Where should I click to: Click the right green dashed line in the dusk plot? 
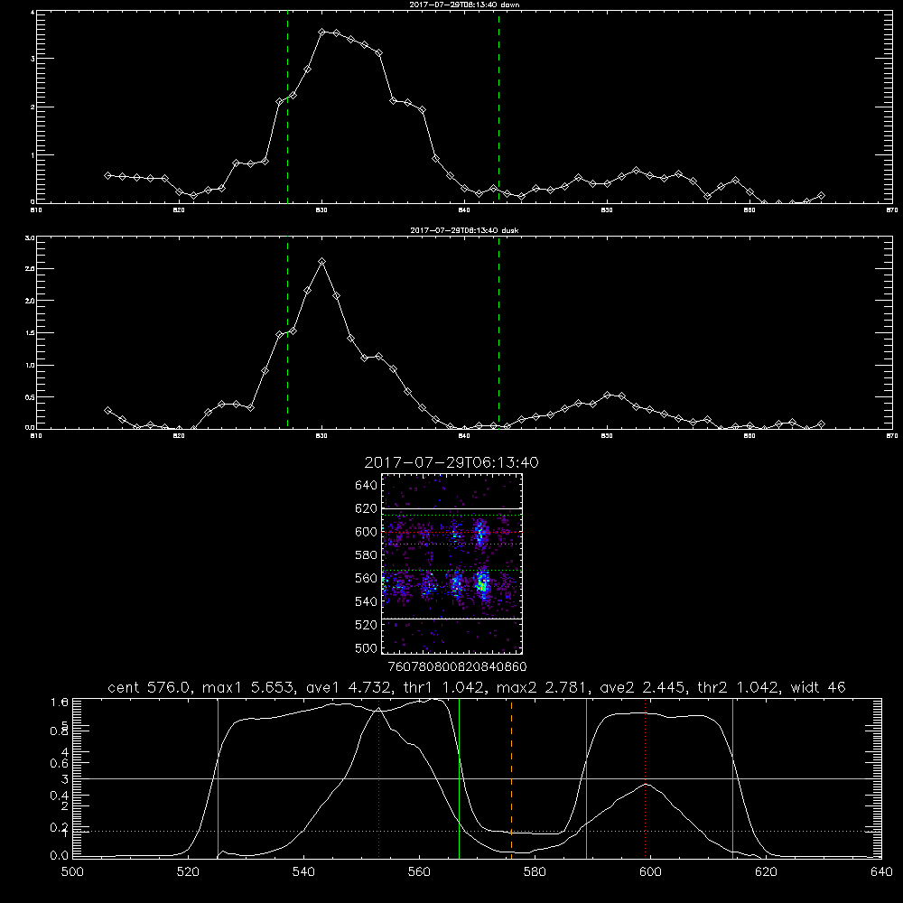pos(498,333)
